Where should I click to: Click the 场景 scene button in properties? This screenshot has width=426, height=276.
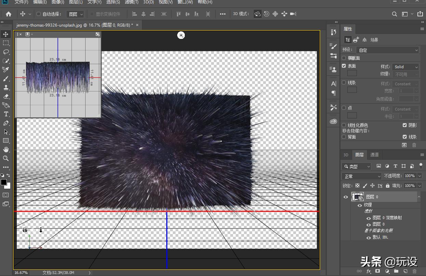(374, 40)
